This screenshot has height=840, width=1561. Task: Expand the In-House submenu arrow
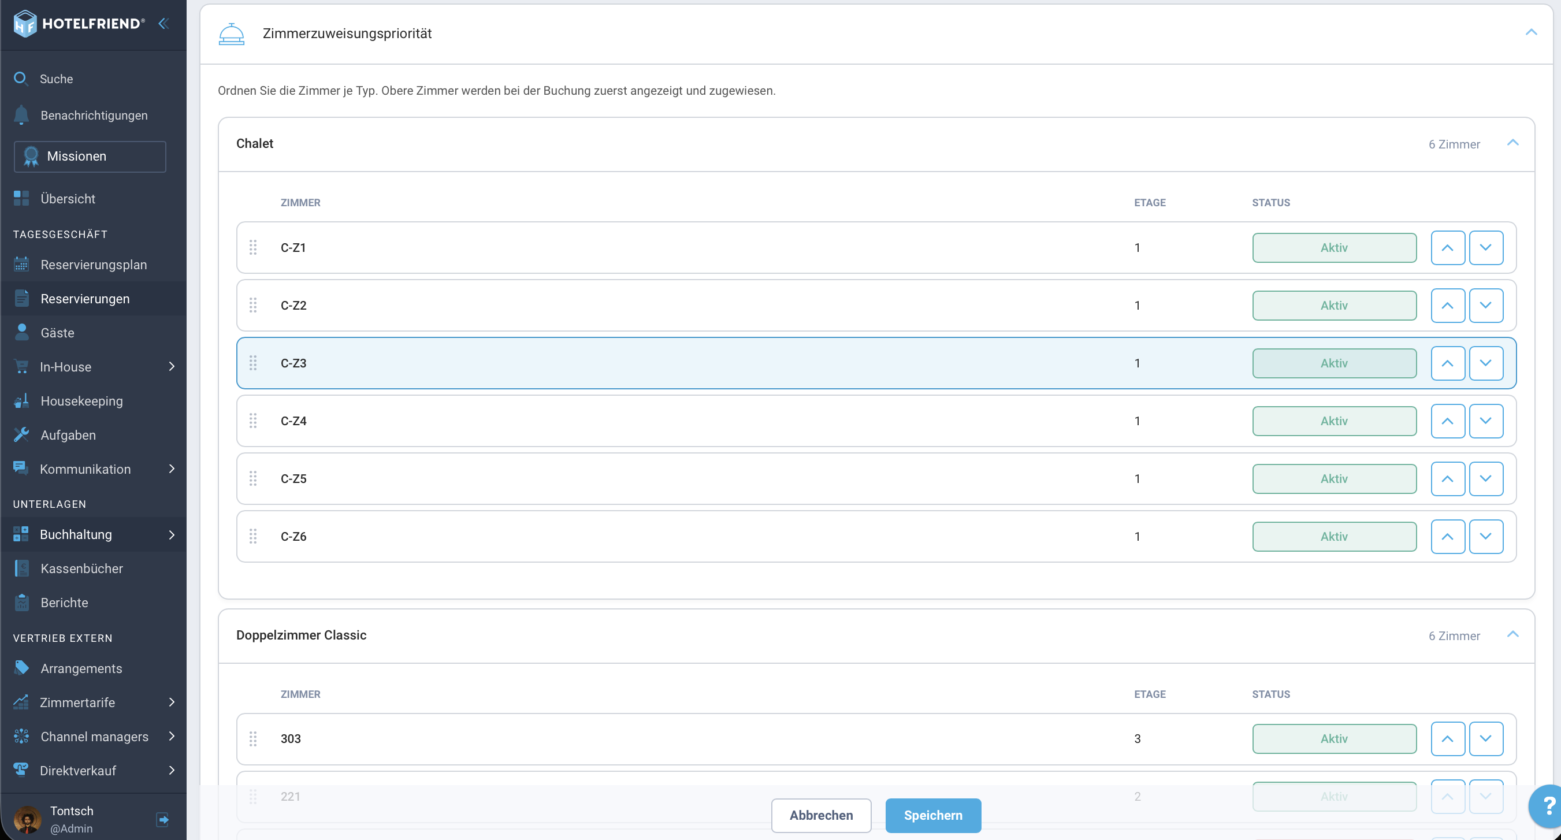pos(172,366)
